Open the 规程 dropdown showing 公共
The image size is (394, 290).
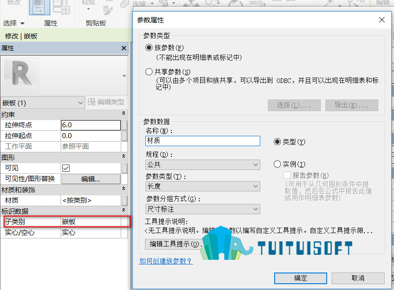pyautogui.click(x=202, y=164)
